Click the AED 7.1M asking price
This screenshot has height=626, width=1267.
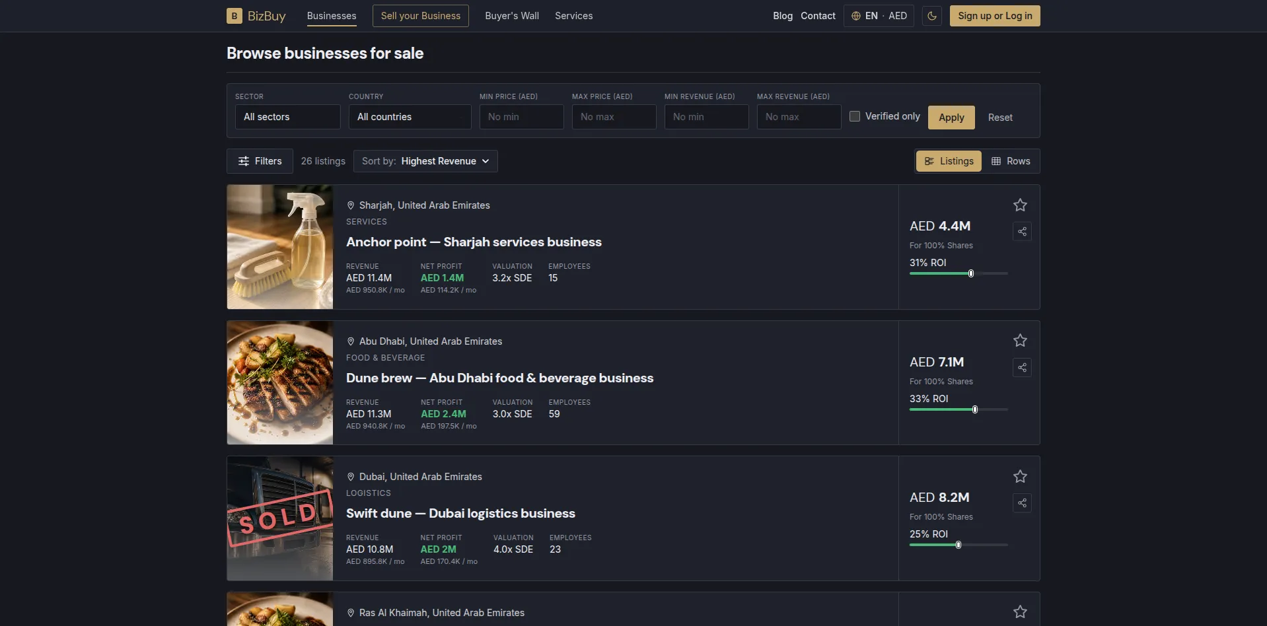click(937, 362)
